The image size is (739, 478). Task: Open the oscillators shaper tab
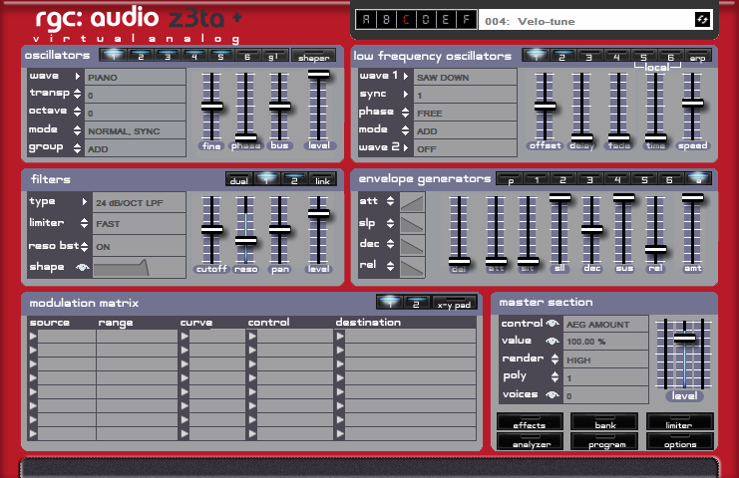[x=313, y=56]
